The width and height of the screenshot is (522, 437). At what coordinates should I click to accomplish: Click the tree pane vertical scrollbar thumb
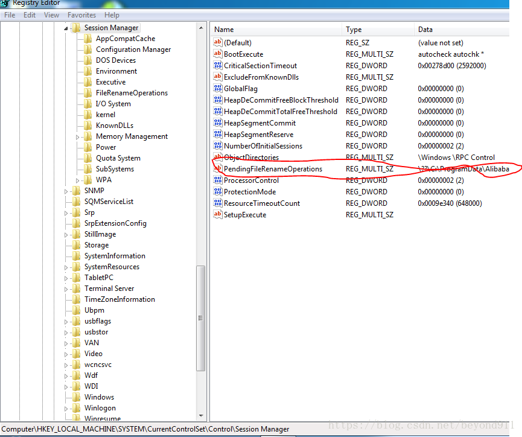coord(201,318)
